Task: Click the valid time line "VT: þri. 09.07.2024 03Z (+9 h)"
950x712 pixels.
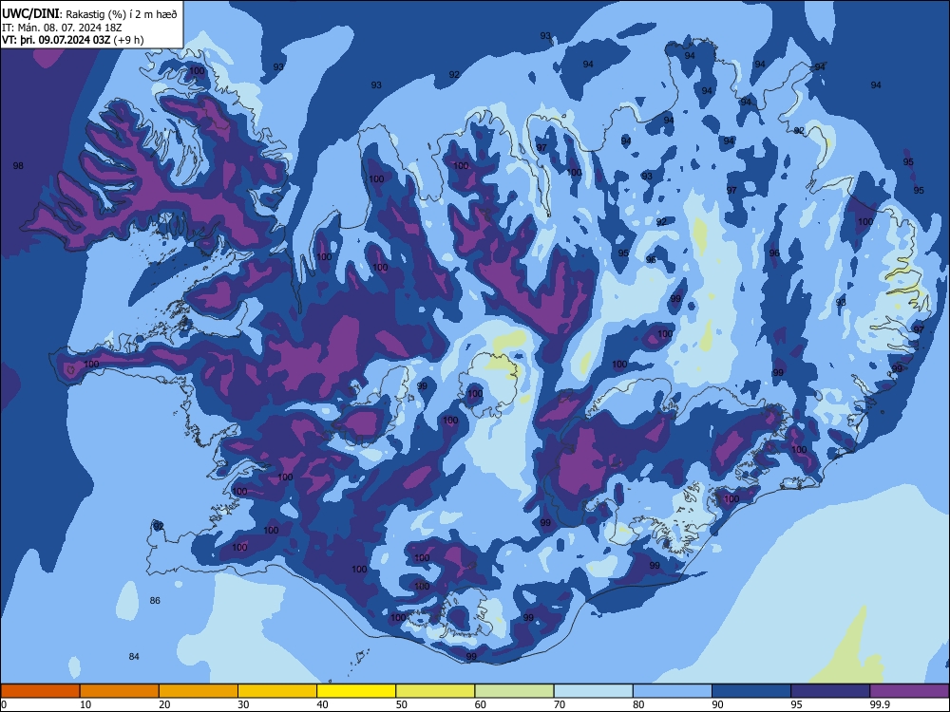Action: (x=73, y=40)
